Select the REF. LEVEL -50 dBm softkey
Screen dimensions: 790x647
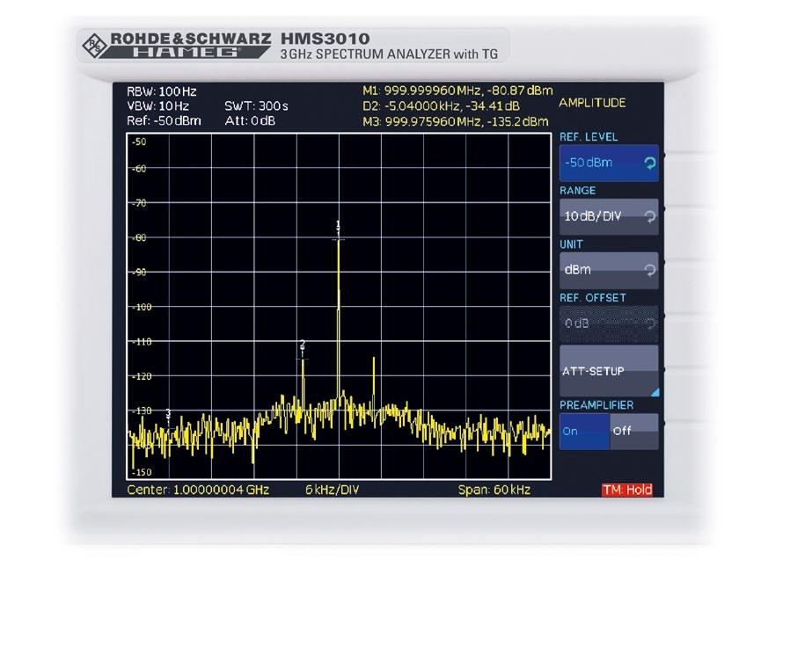pyautogui.click(x=609, y=164)
